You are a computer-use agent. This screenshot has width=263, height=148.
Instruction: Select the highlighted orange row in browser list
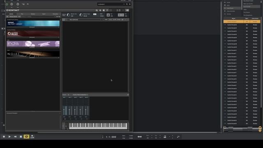click(x=242, y=21)
